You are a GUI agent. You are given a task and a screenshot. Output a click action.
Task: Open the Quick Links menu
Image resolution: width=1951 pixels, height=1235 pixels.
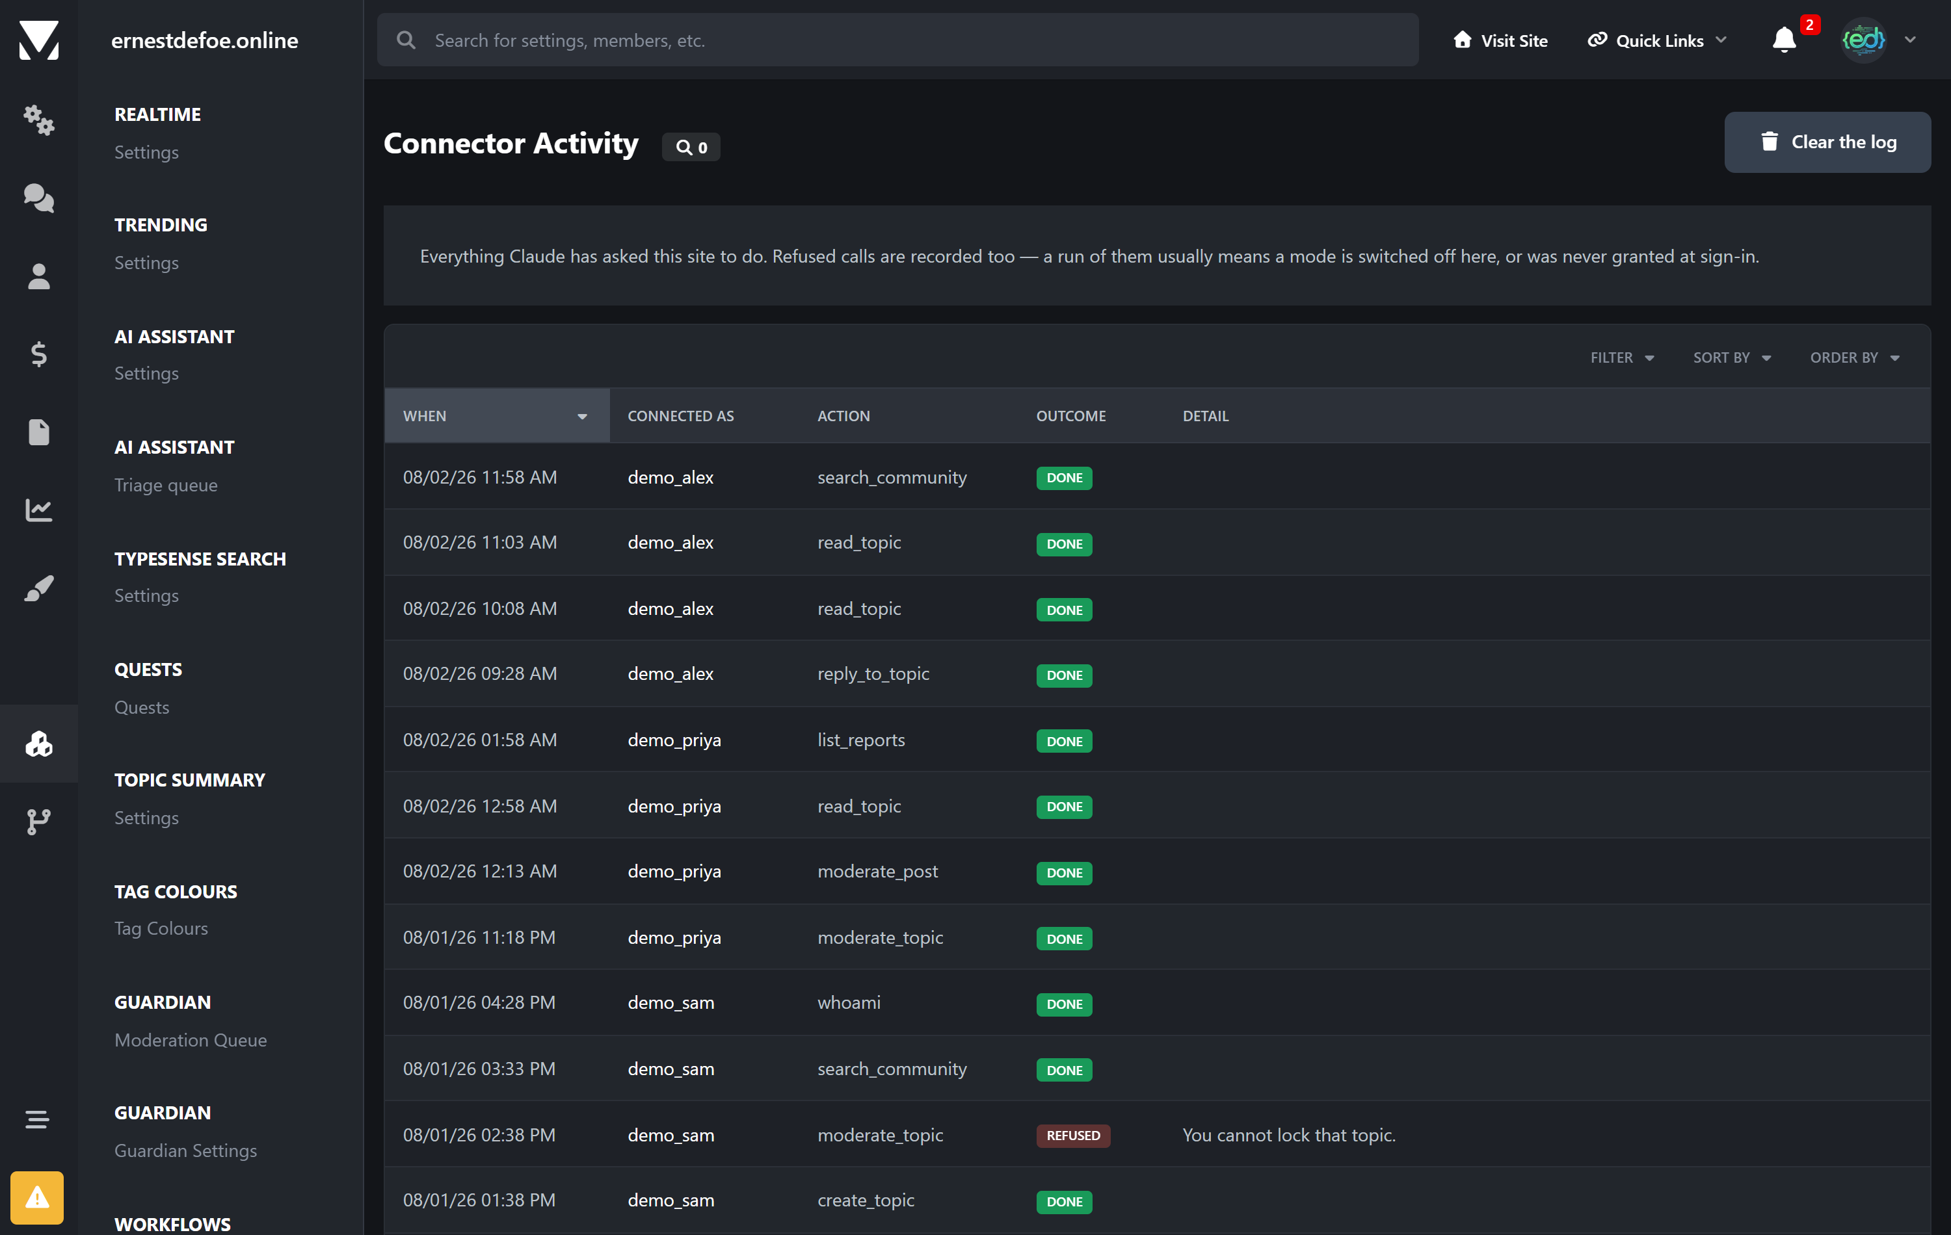coord(1657,40)
